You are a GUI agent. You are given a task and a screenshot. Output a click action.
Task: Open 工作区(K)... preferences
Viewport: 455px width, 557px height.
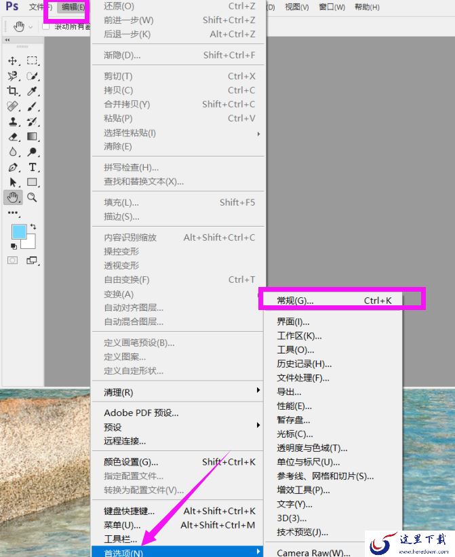click(334, 336)
